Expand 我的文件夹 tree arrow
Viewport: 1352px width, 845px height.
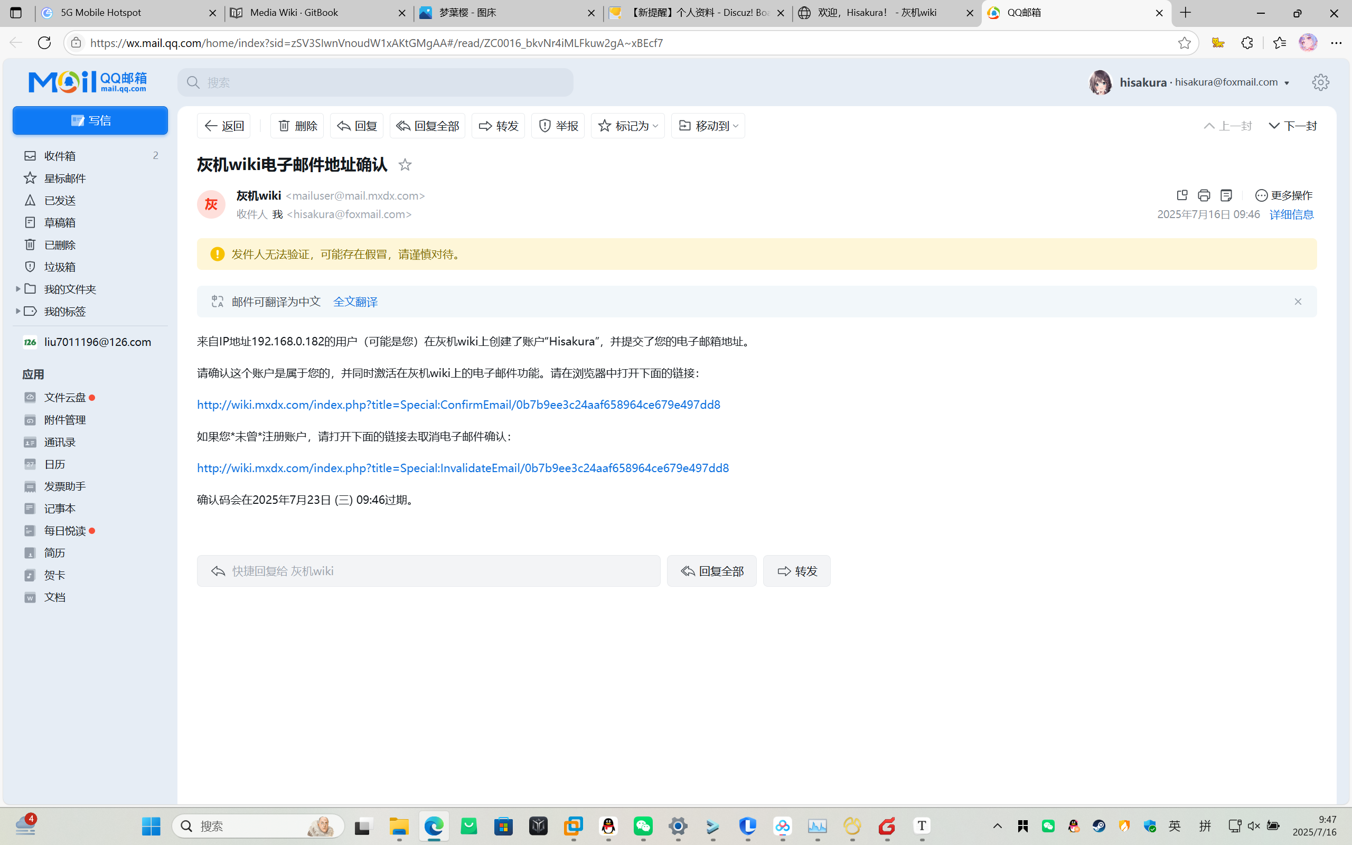point(18,289)
